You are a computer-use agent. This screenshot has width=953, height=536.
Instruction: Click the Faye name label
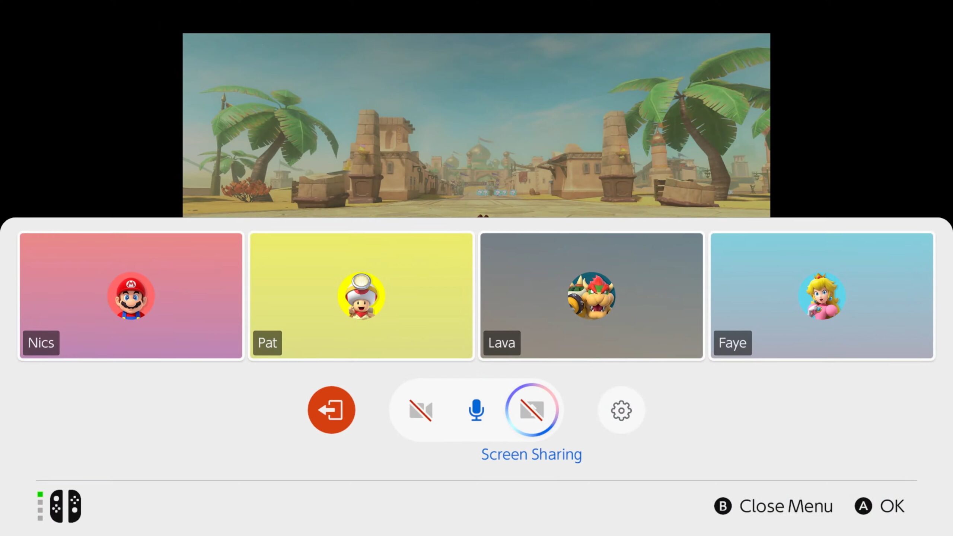pos(733,343)
